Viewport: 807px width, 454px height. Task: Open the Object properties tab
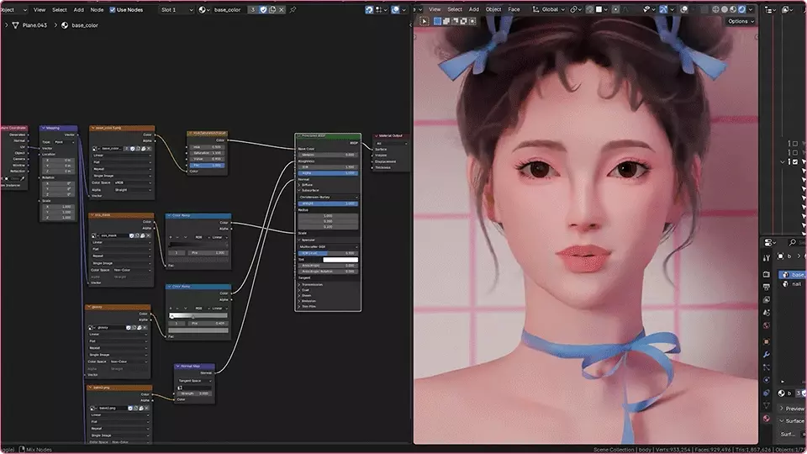(767, 342)
